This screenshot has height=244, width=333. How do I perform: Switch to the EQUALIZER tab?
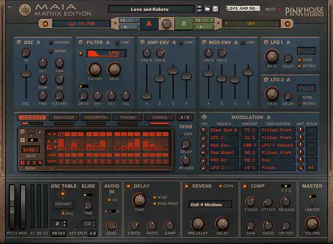pyautogui.click(x=64, y=117)
